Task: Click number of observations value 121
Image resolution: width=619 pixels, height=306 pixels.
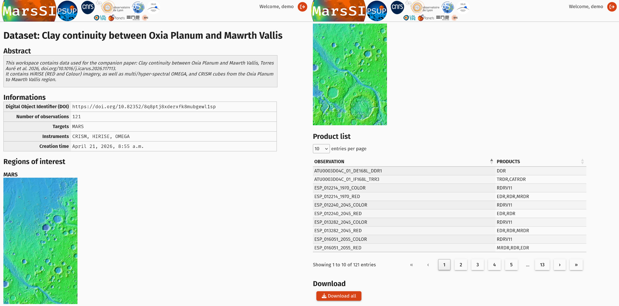Action: point(77,117)
